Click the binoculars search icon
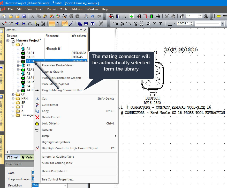This screenshot has height=188, width=227. tap(37, 24)
